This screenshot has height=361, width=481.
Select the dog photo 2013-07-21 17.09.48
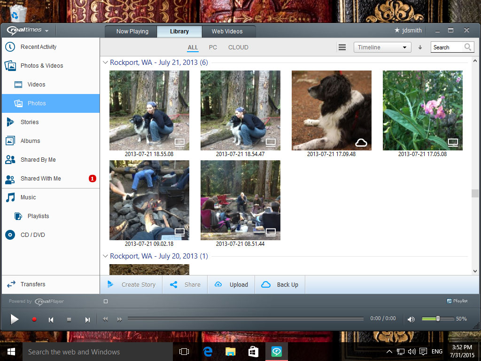pos(332,110)
